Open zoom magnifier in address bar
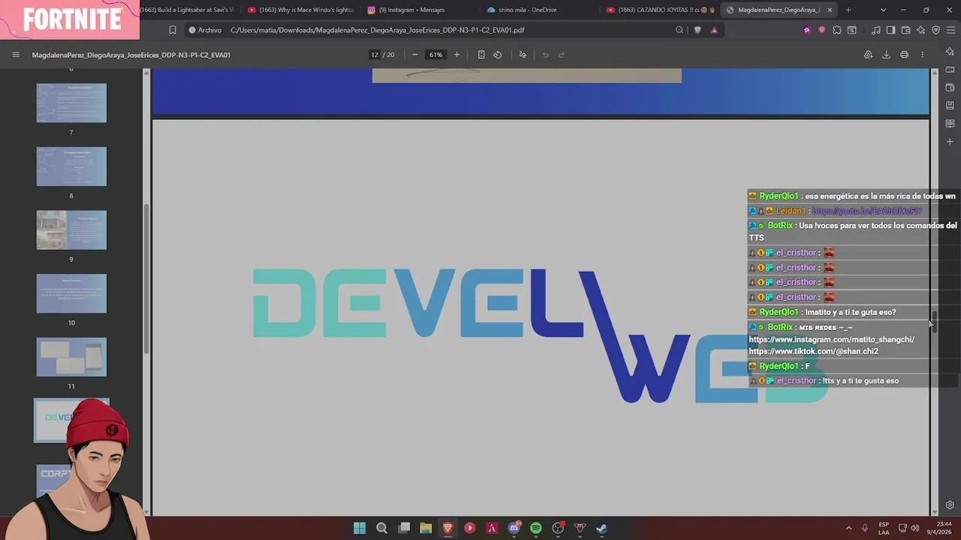The width and height of the screenshot is (961, 540). [679, 30]
